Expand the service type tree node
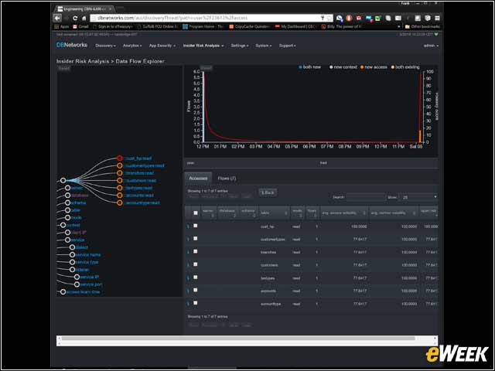The width and height of the screenshot is (495, 371). (x=72, y=262)
